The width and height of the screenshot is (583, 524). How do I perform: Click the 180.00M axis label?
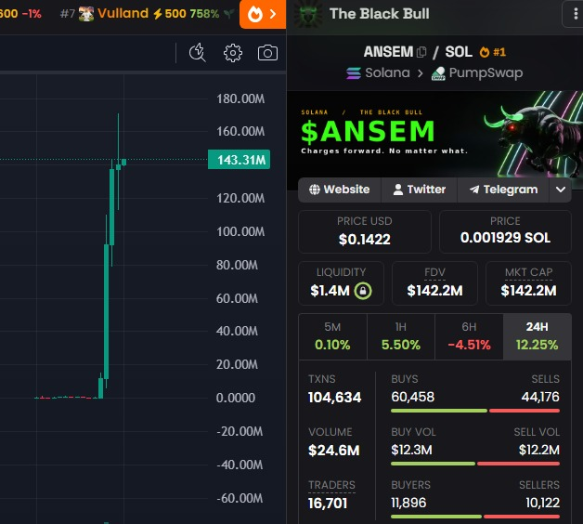click(240, 99)
